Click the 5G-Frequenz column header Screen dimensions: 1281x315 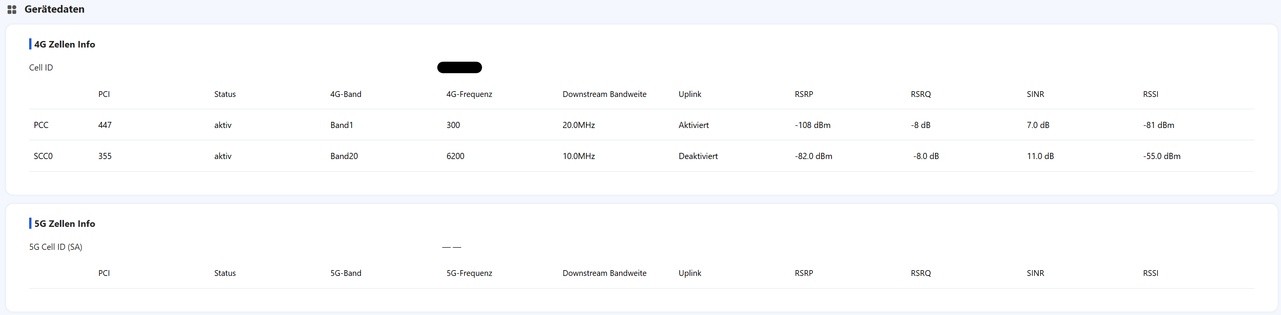pyautogui.click(x=469, y=273)
